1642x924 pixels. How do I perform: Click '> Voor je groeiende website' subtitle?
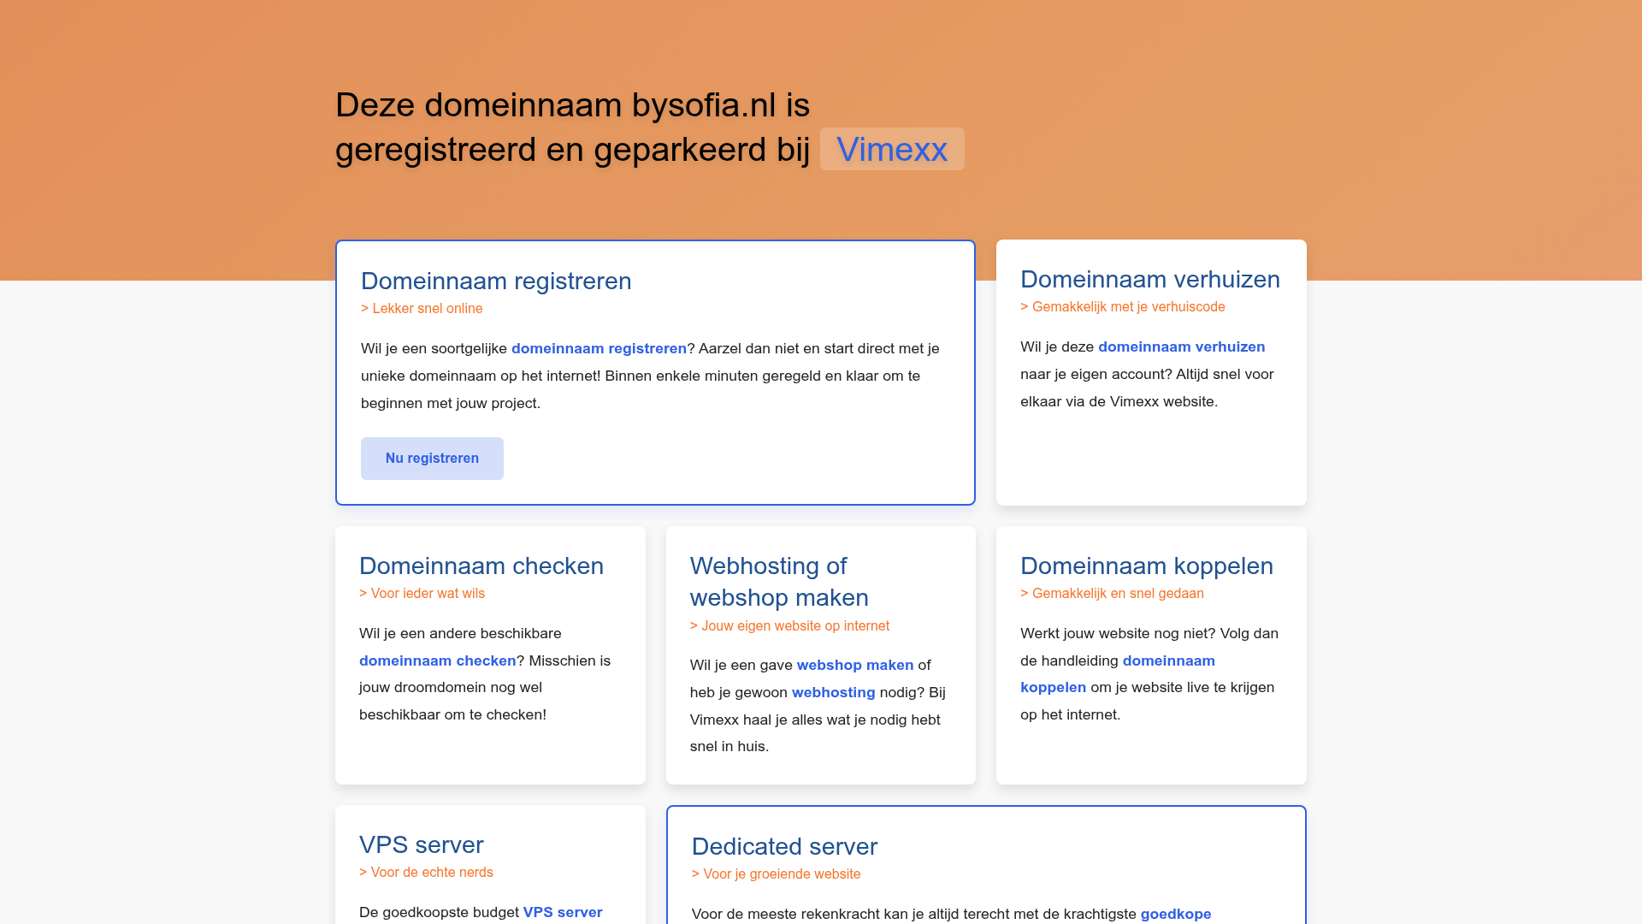coord(776,874)
